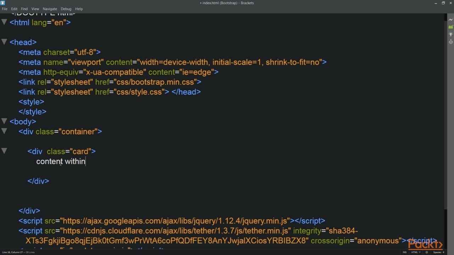The image size is (454, 255).
Task: Fold the div class="container" block
Action: point(4,131)
